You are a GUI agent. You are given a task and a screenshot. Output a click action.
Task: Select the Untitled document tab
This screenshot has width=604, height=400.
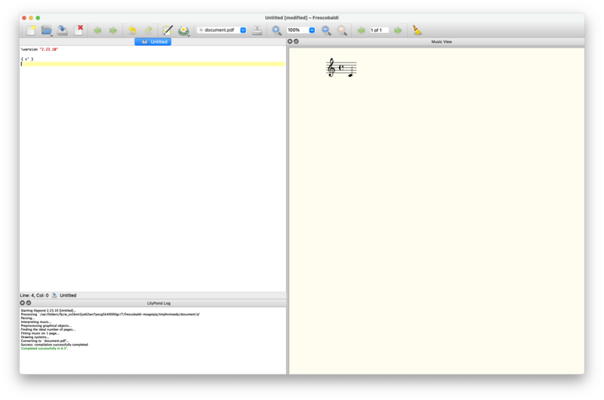pos(153,42)
